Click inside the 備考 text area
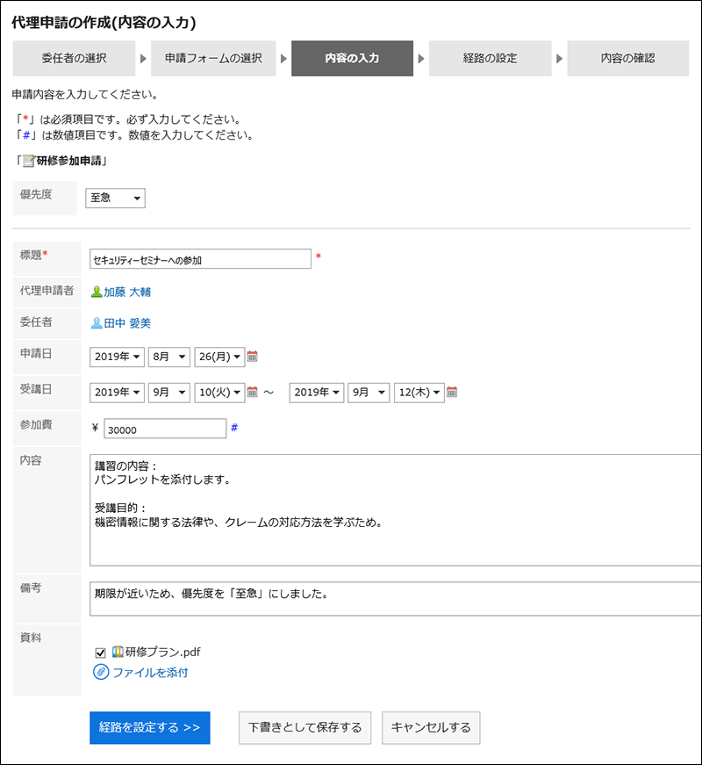Image resolution: width=702 pixels, height=765 pixels. [396, 599]
